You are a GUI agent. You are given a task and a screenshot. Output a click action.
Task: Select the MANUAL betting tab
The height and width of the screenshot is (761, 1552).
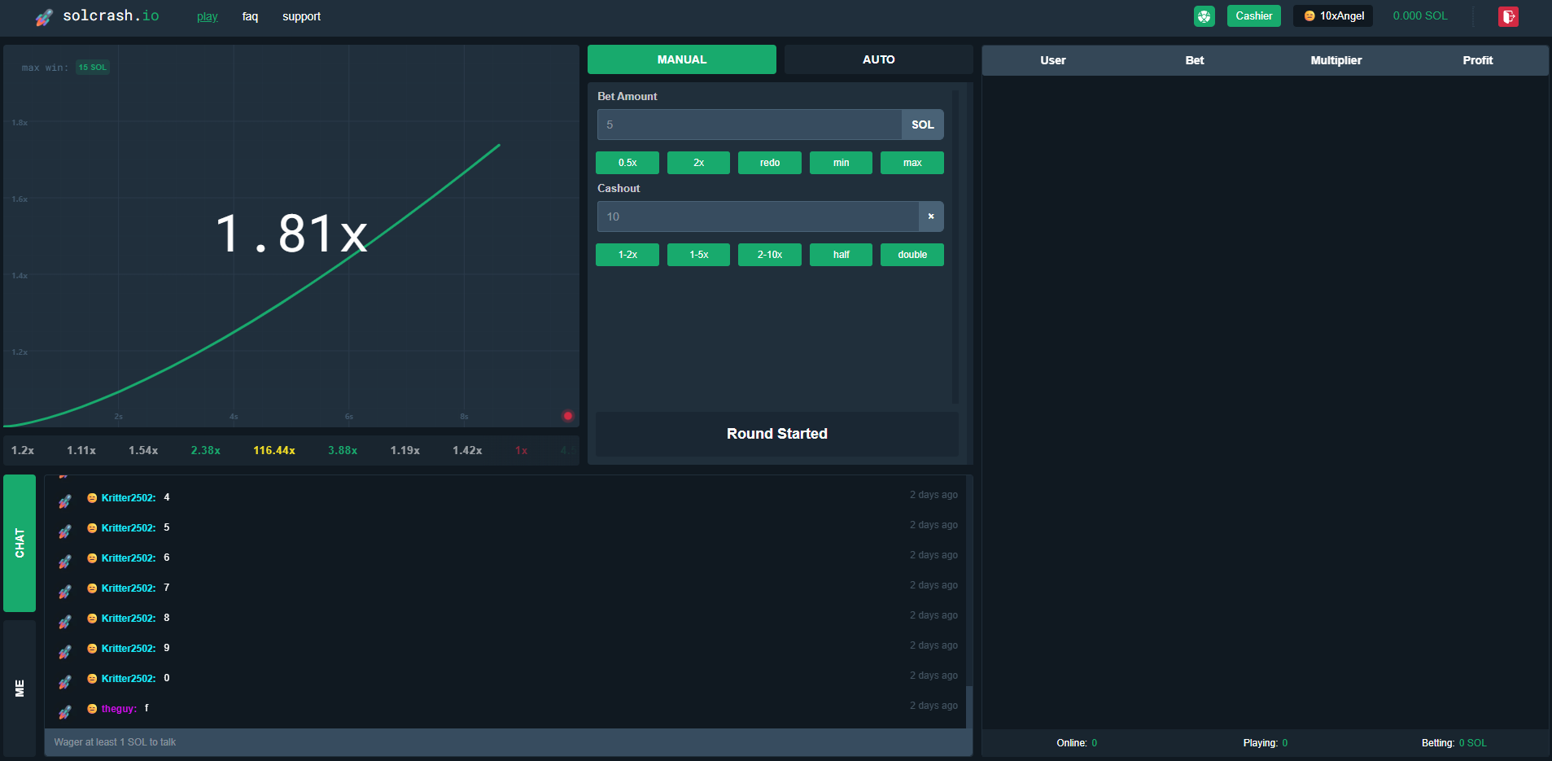click(681, 59)
